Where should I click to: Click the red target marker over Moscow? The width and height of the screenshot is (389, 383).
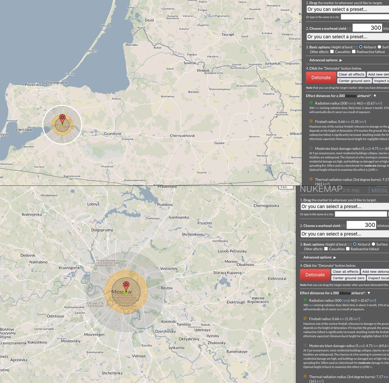pos(126,286)
